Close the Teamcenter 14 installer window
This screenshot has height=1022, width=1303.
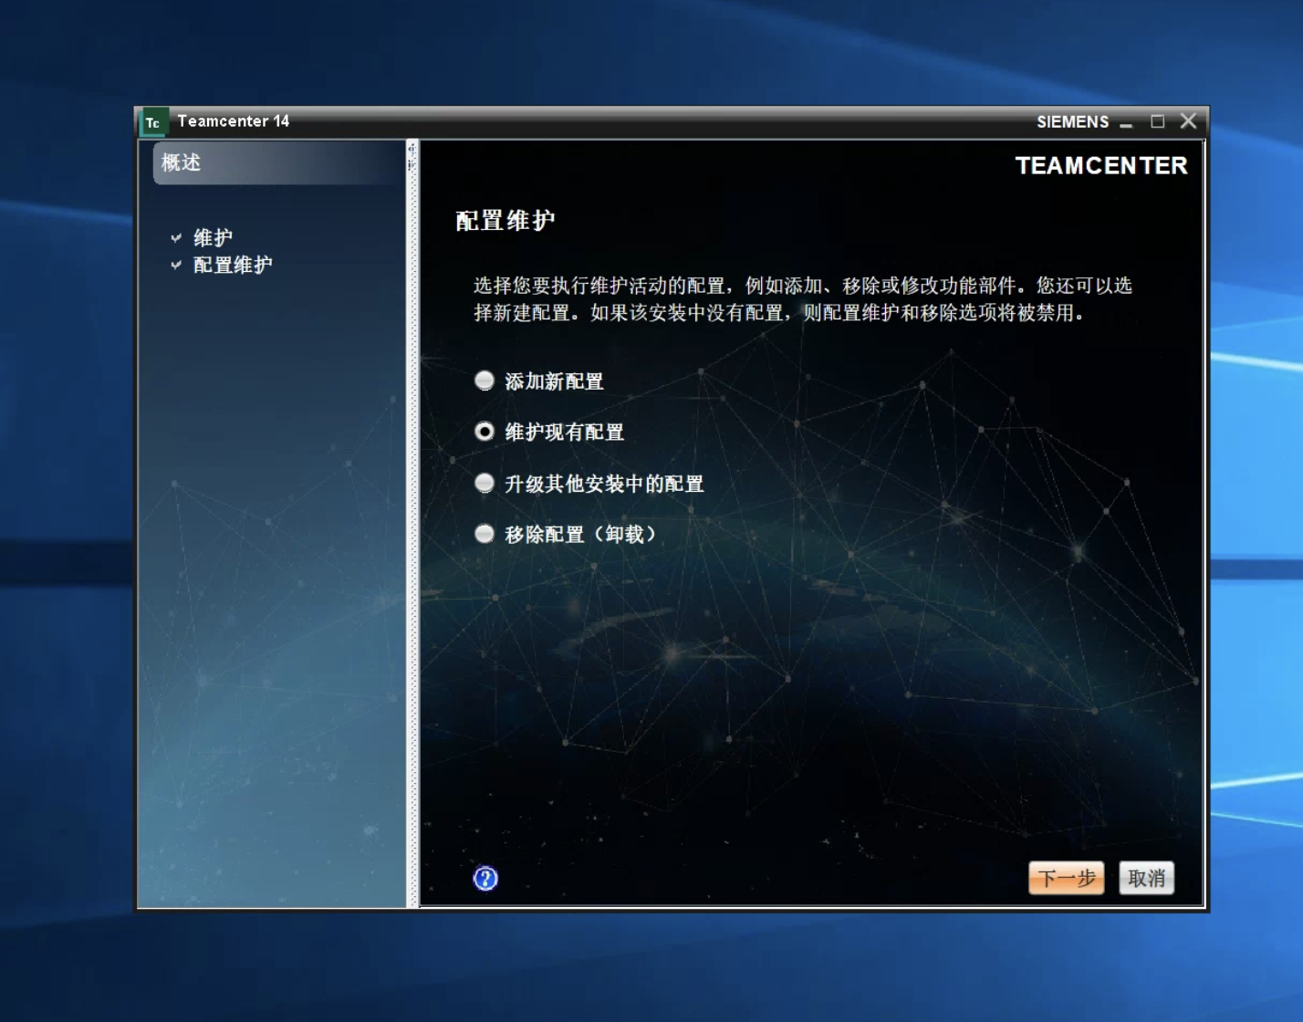(x=1188, y=121)
